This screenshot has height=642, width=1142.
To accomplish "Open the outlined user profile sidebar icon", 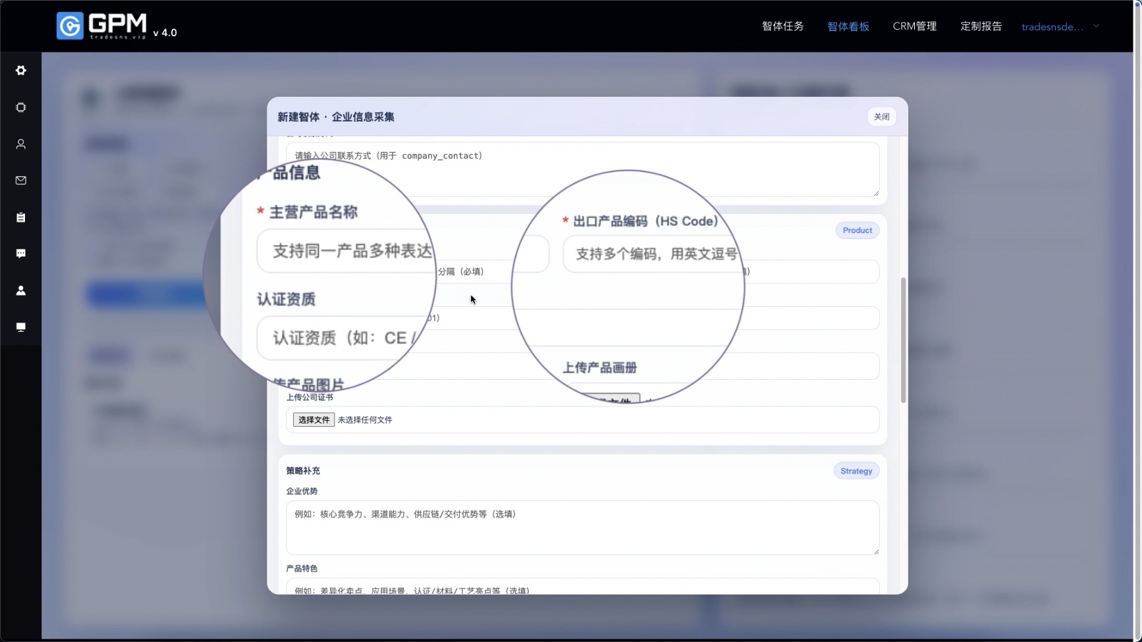I will point(21,144).
